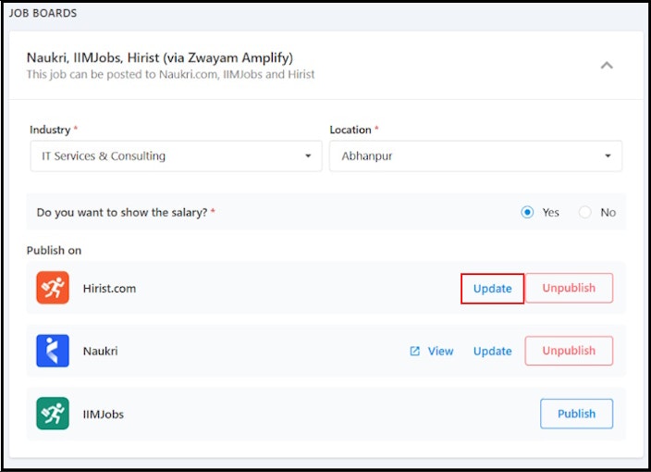Click the IIMJobs label text

tap(104, 415)
